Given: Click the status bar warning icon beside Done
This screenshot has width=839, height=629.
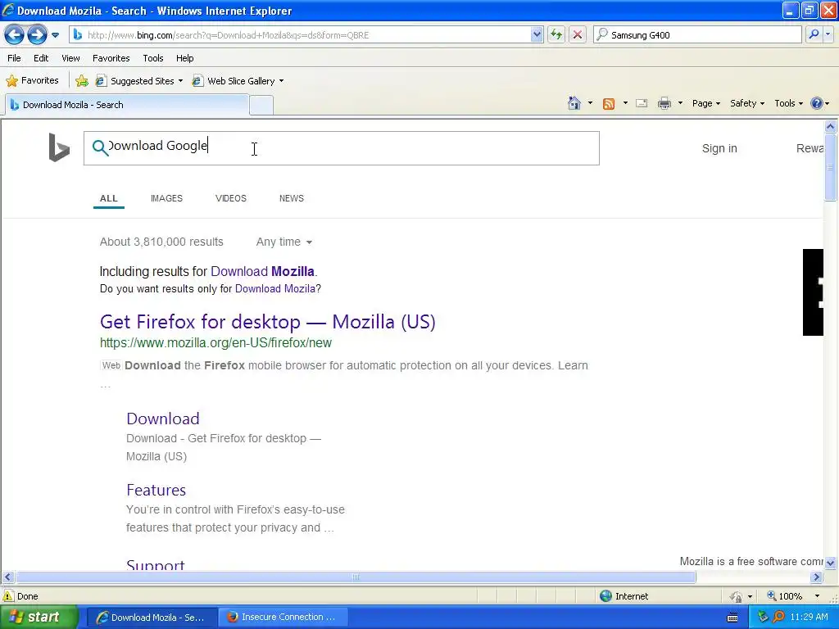Looking at the screenshot, I should [x=8, y=596].
